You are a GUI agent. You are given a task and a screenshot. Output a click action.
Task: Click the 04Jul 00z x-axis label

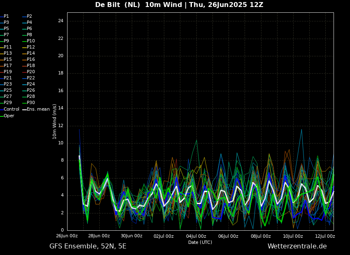[x=196, y=236]
